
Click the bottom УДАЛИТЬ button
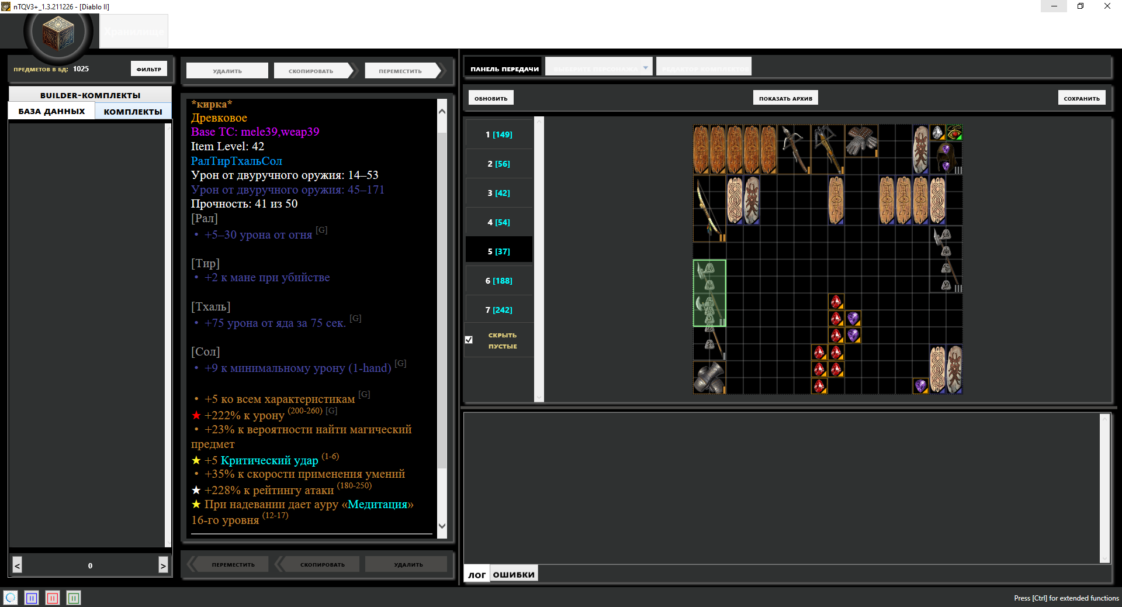(x=407, y=564)
